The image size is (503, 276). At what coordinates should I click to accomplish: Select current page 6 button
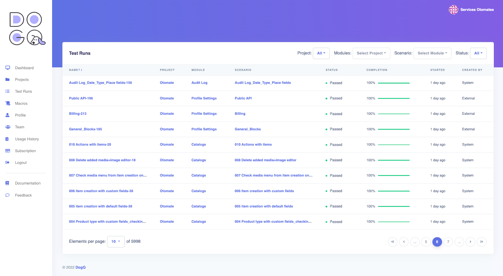coord(437,242)
